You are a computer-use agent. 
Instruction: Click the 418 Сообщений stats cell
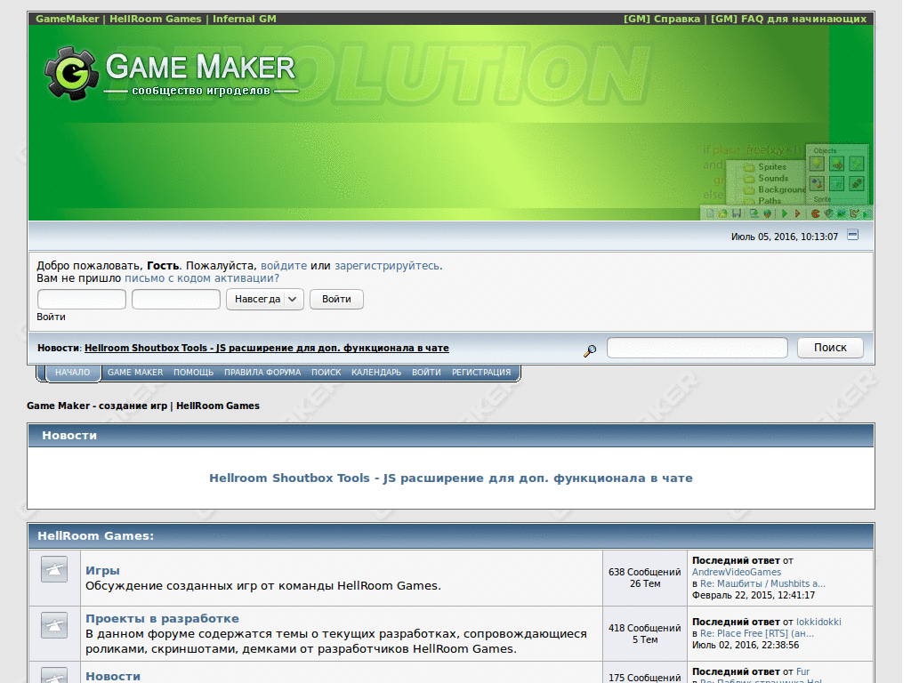click(x=644, y=633)
